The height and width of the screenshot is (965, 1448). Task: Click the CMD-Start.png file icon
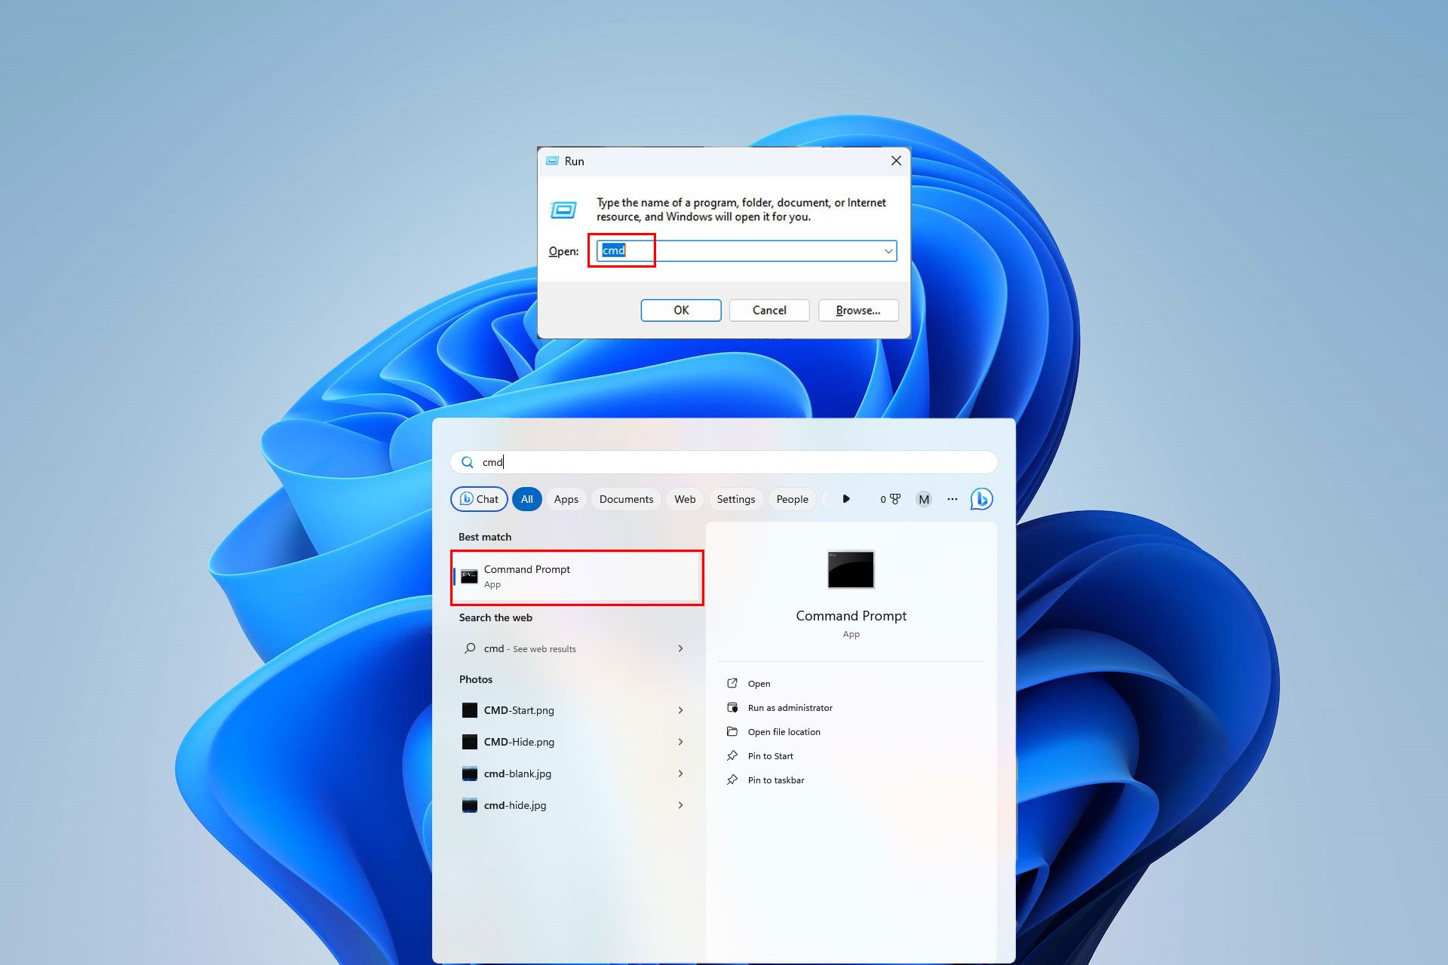(x=470, y=709)
